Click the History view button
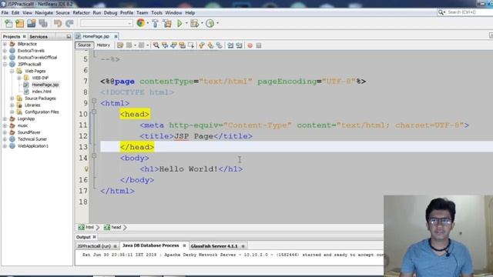Image resolution: width=493 pixels, height=277 pixels. 103,45
